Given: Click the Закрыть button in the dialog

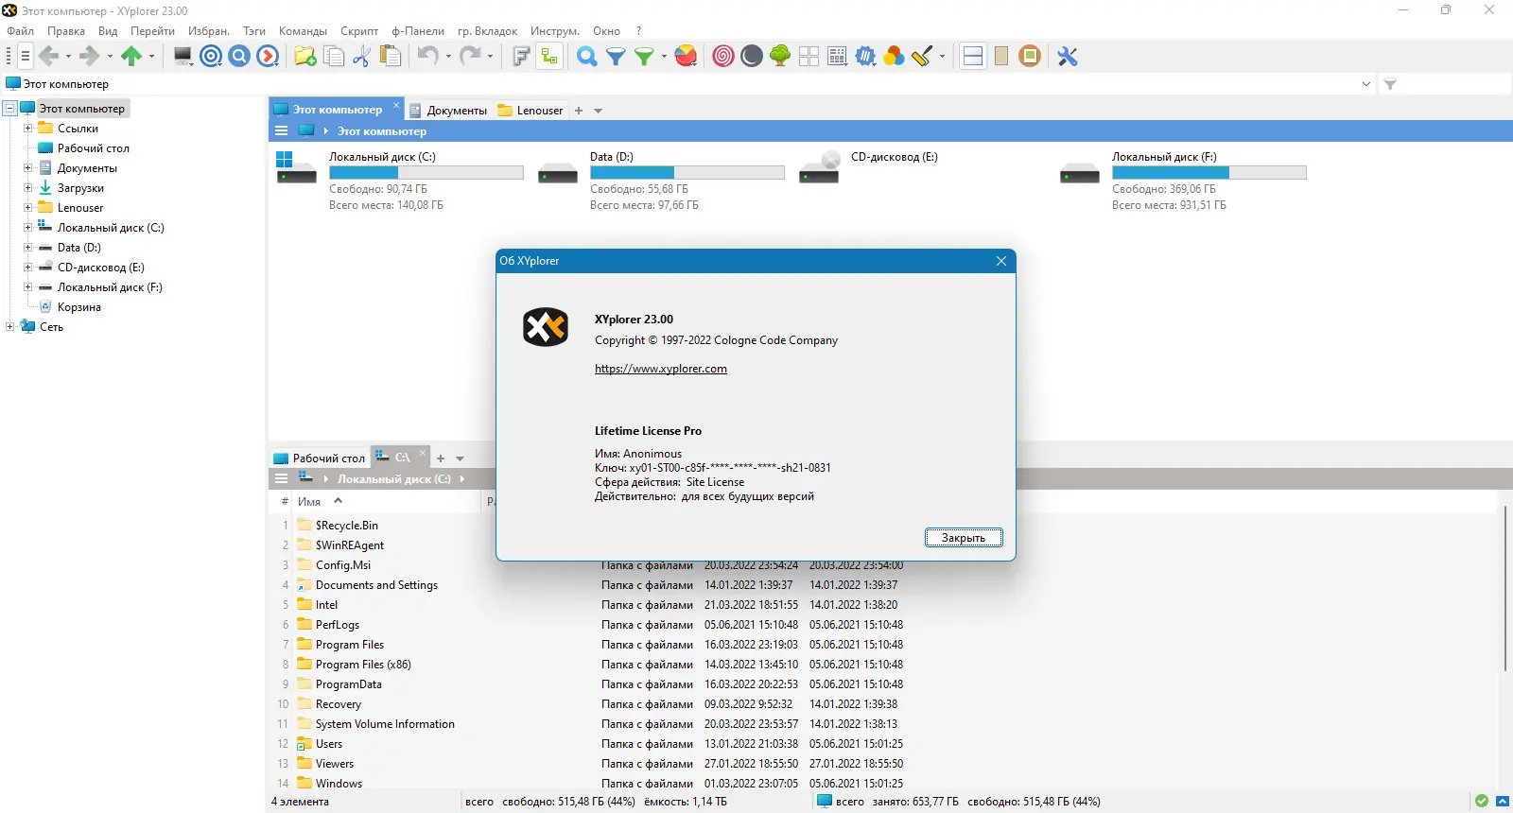Looking at the screenshot, I should (x=964, y=538).
